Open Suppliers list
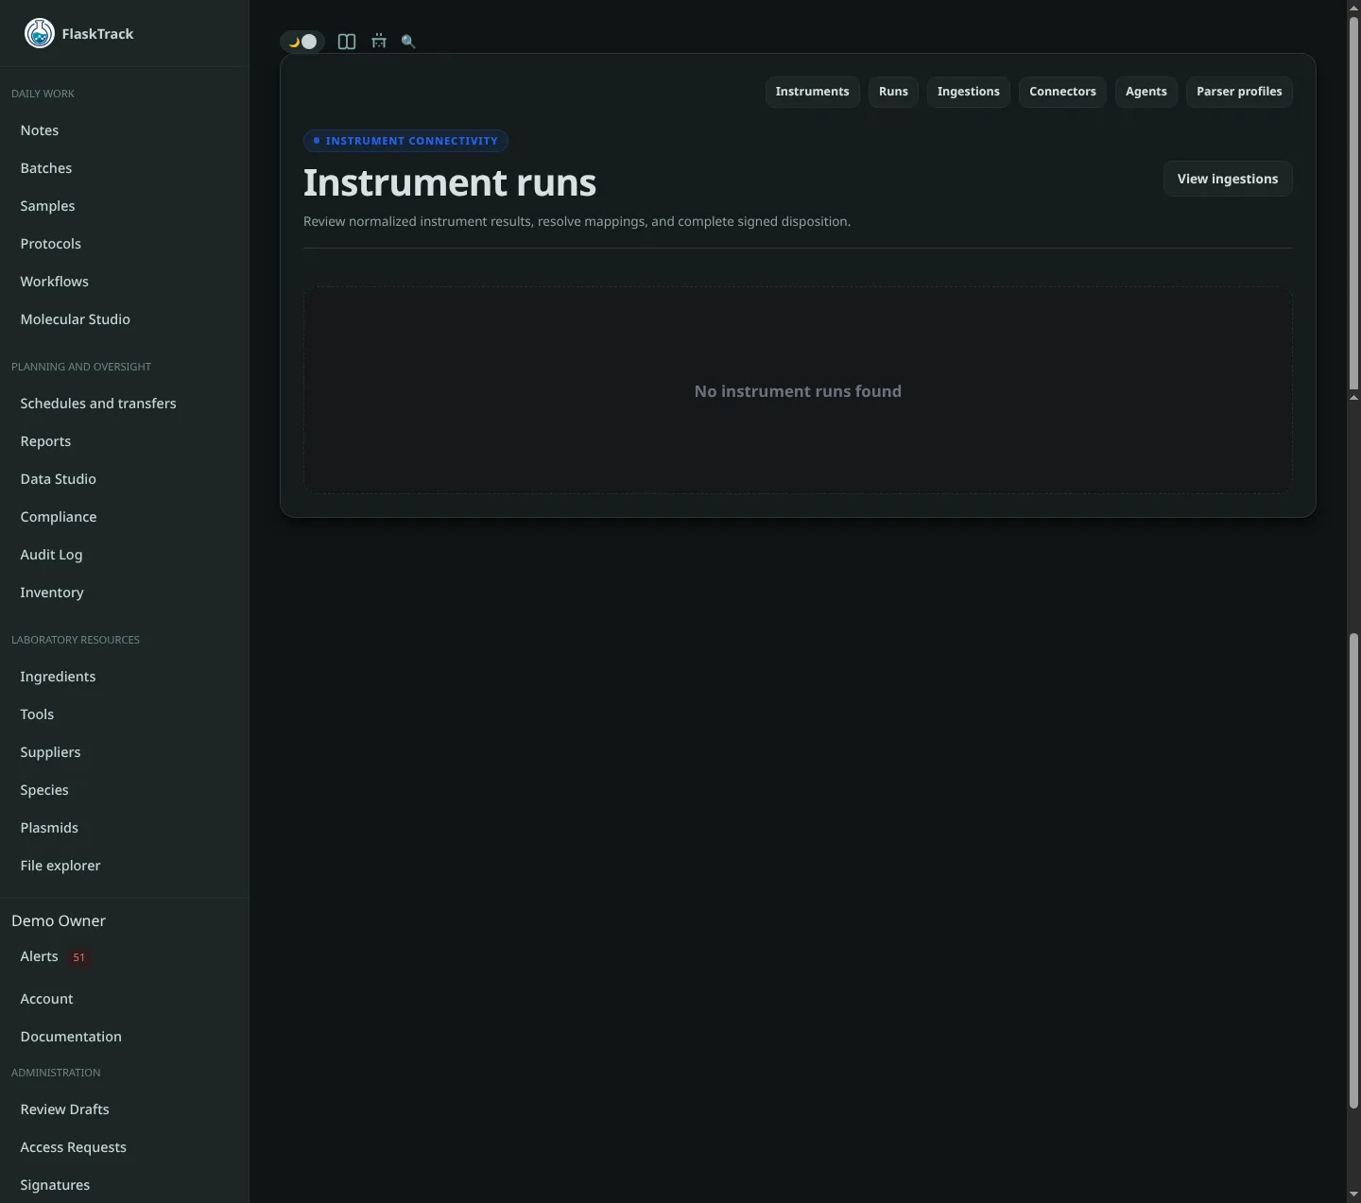 pos(124,752)
